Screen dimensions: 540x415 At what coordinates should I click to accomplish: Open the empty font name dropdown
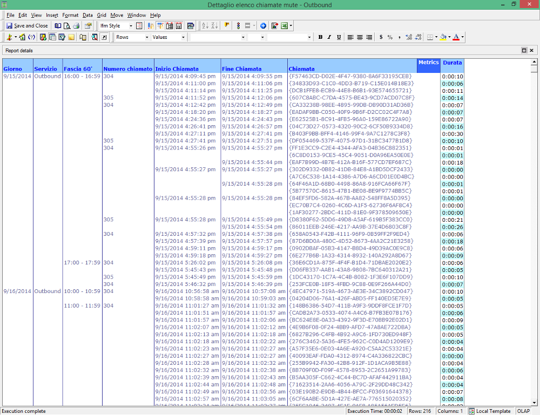pyautogui.click(x=243, y=37)
